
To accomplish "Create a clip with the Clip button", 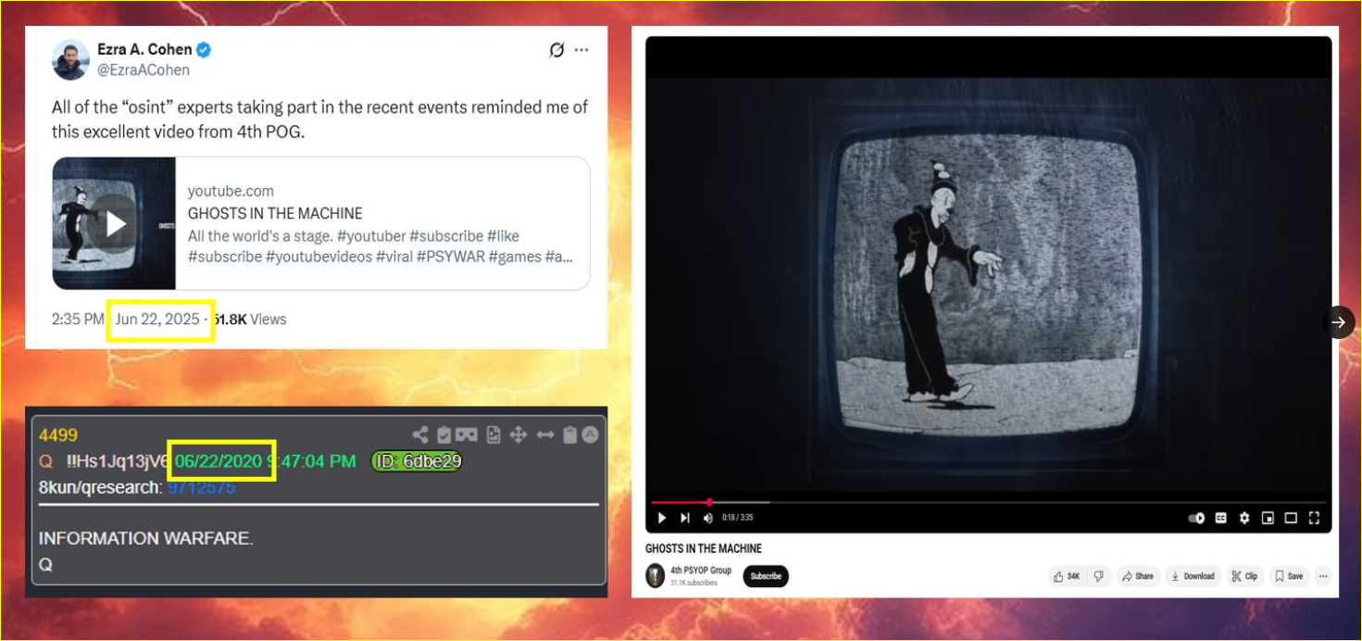I will coord(1243,576).
